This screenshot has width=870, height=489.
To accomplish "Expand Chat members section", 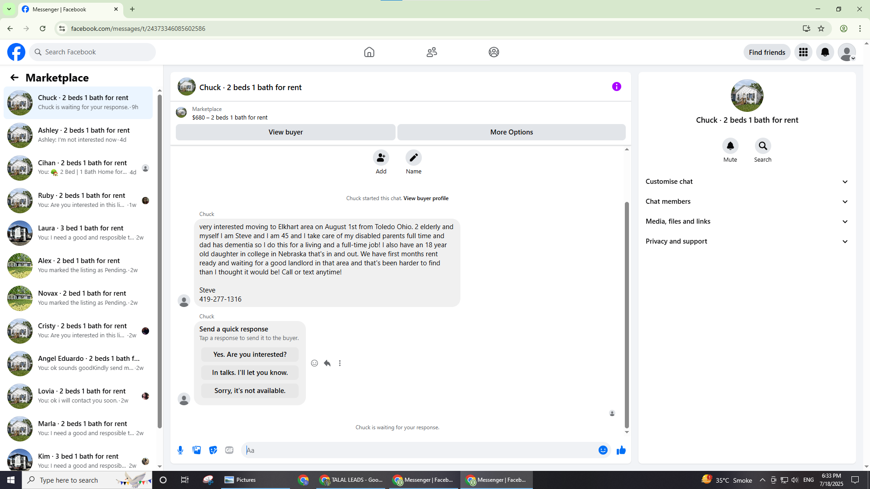I will 747,201.
